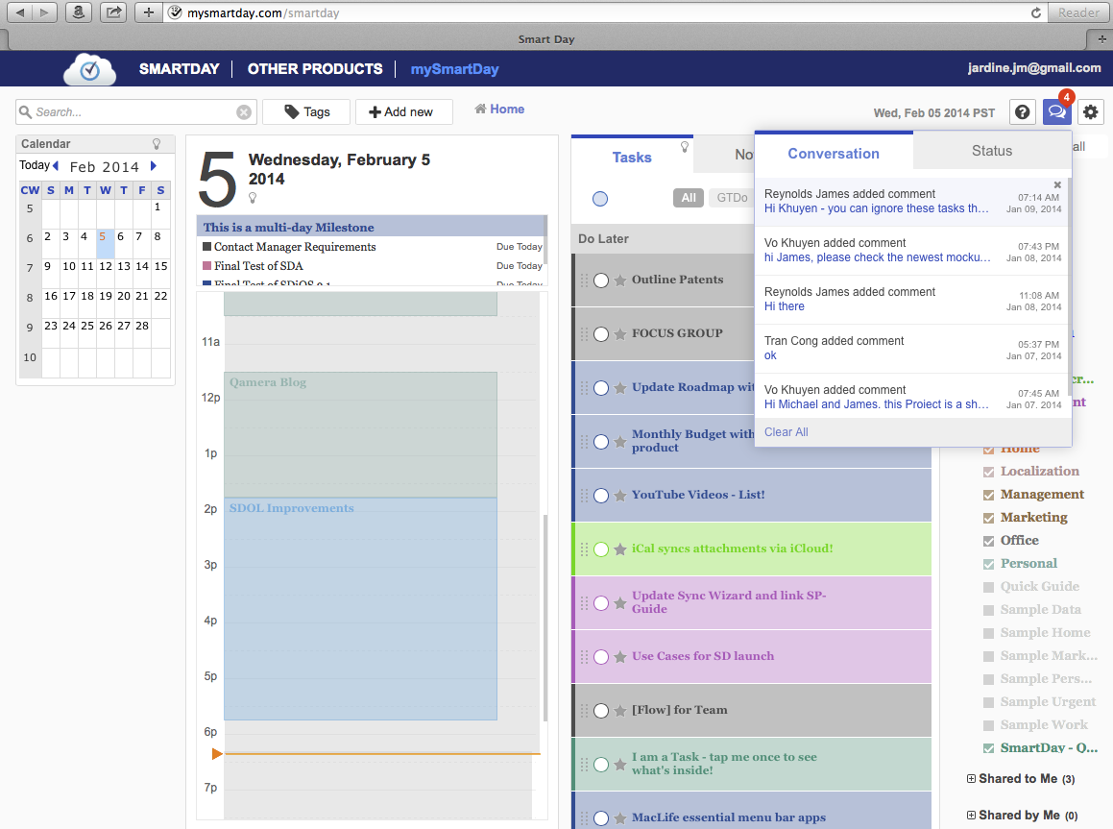Mark Outline Patents task as complete

tap(601, 280)
